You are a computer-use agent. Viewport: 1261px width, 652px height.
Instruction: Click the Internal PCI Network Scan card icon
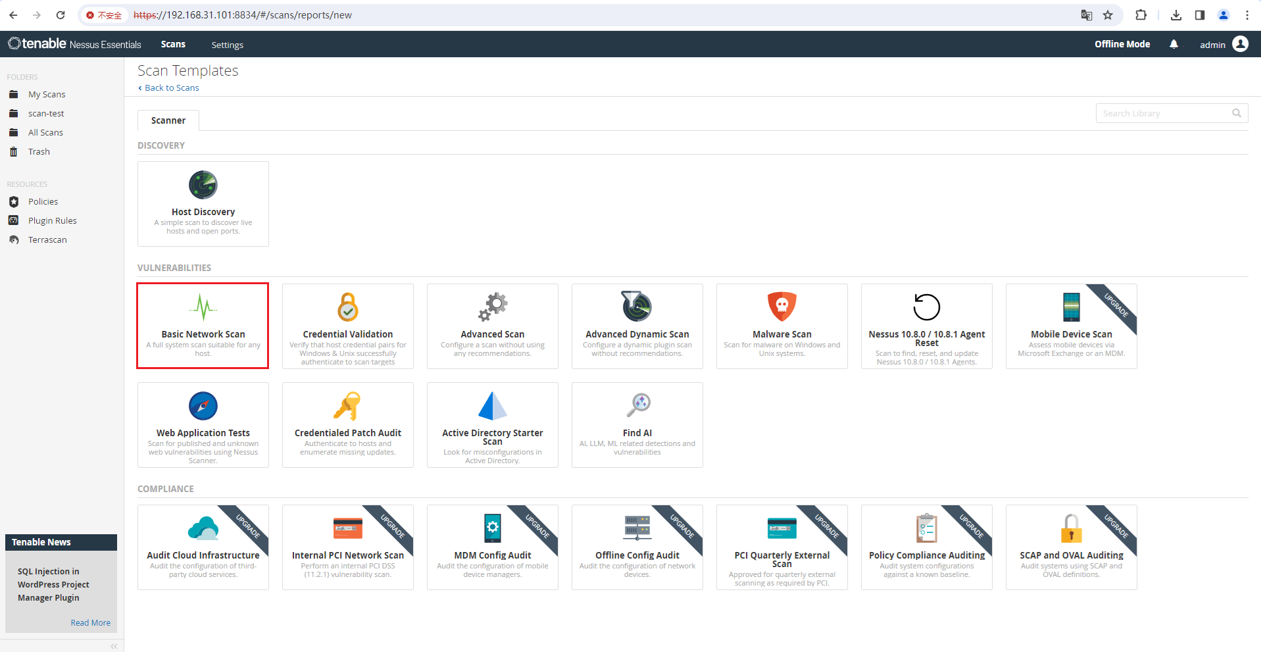click(348, 528)
